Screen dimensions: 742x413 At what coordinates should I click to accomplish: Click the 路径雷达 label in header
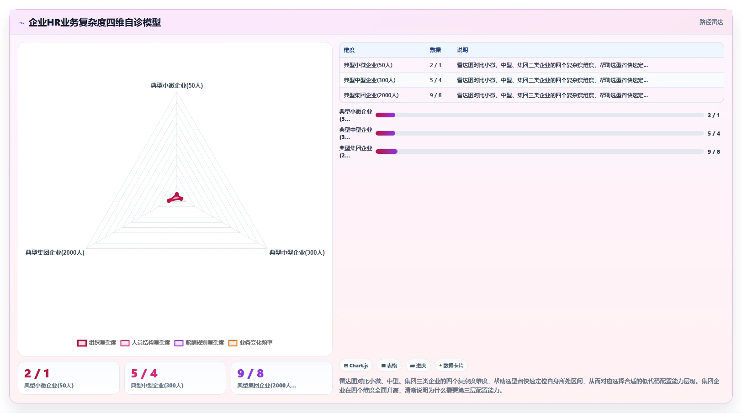pyautogui.click(x=711, y=22)
